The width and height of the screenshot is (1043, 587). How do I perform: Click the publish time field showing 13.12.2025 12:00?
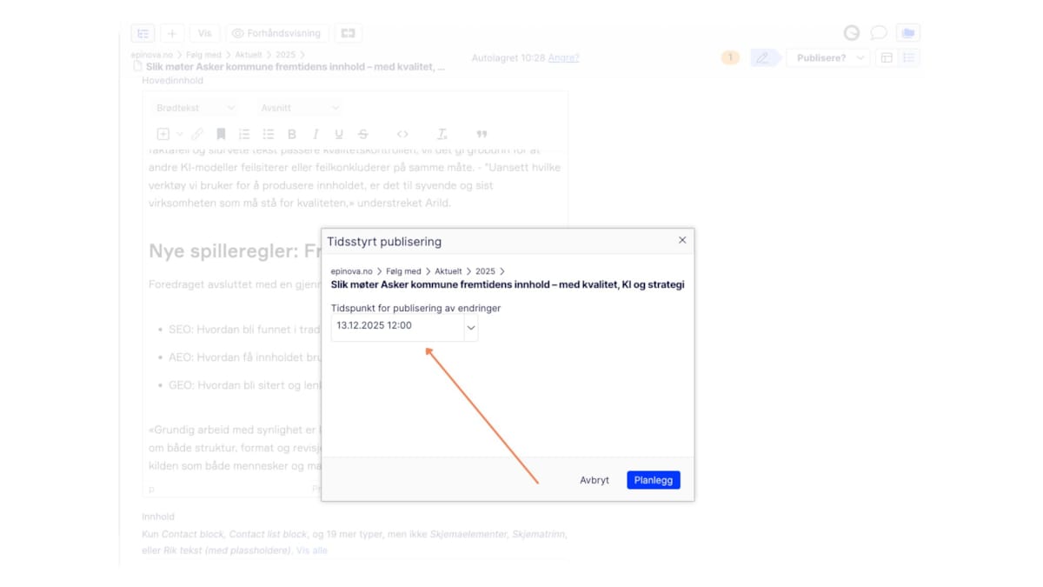(396, 327)
